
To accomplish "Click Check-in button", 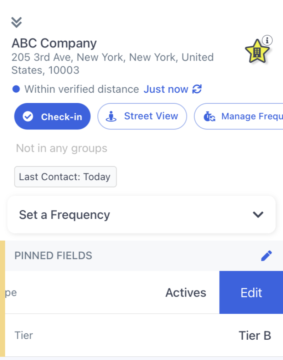I will (x=52, y=117).
